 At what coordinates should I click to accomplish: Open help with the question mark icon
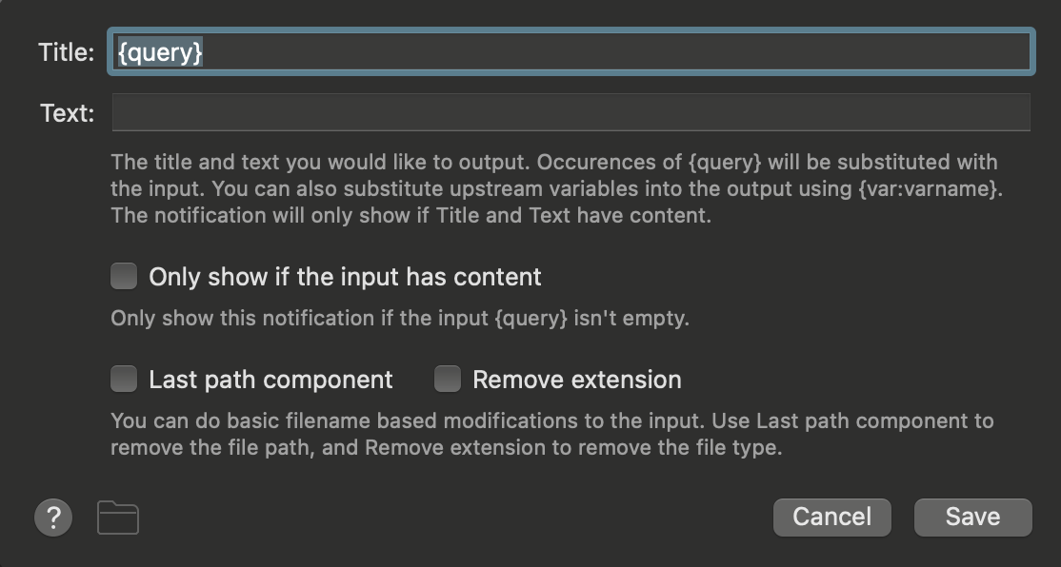coord(53,518)
